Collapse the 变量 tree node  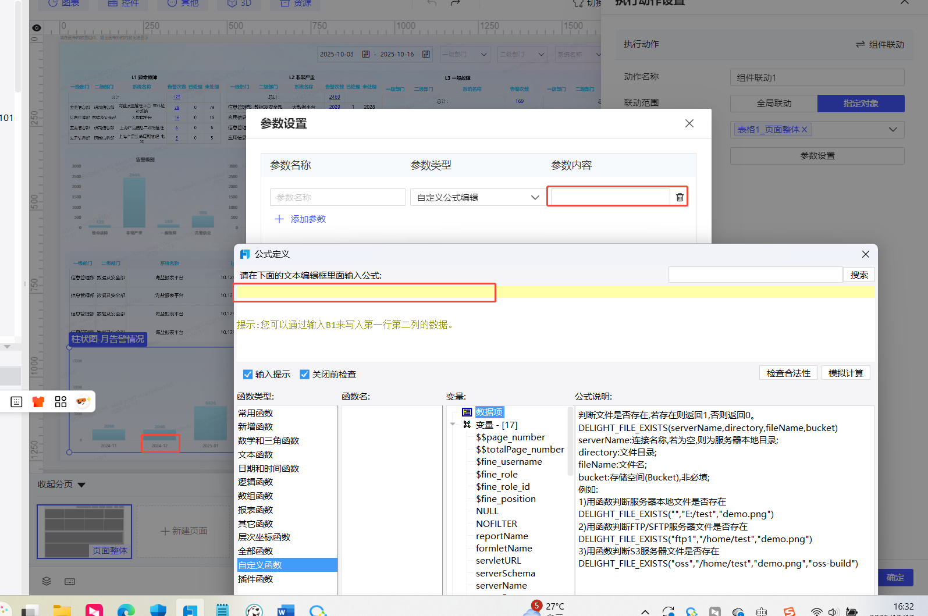tap(453, 425)
